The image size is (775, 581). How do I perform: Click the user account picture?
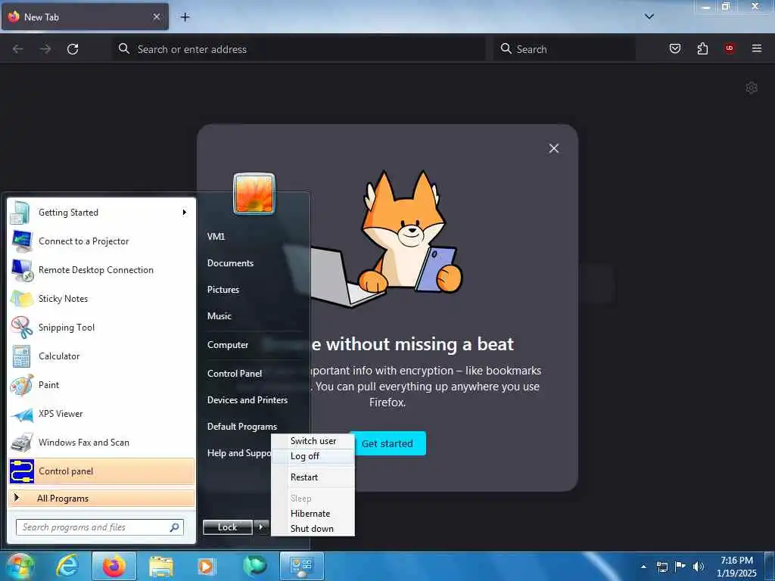[x=254, y=193]
